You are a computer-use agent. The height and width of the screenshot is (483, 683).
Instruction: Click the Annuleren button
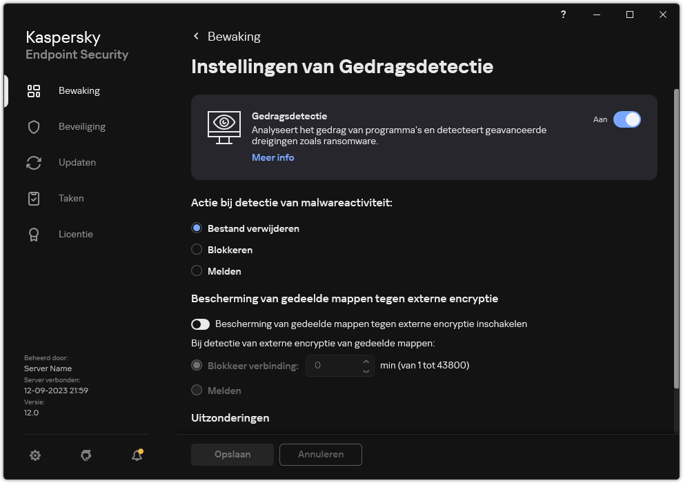[x=320, y=455]
